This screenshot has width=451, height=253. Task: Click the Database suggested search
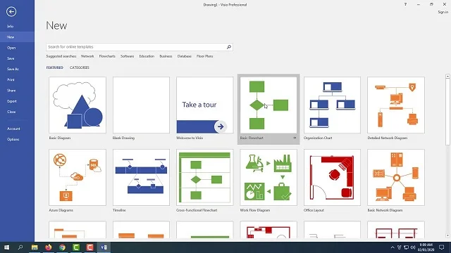coord(185,56)
